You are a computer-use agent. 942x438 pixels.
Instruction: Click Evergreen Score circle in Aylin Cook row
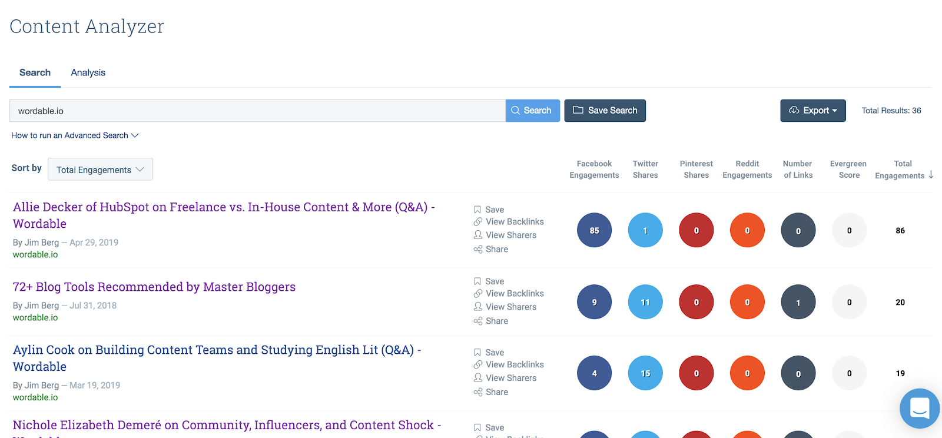pos(849,373)
